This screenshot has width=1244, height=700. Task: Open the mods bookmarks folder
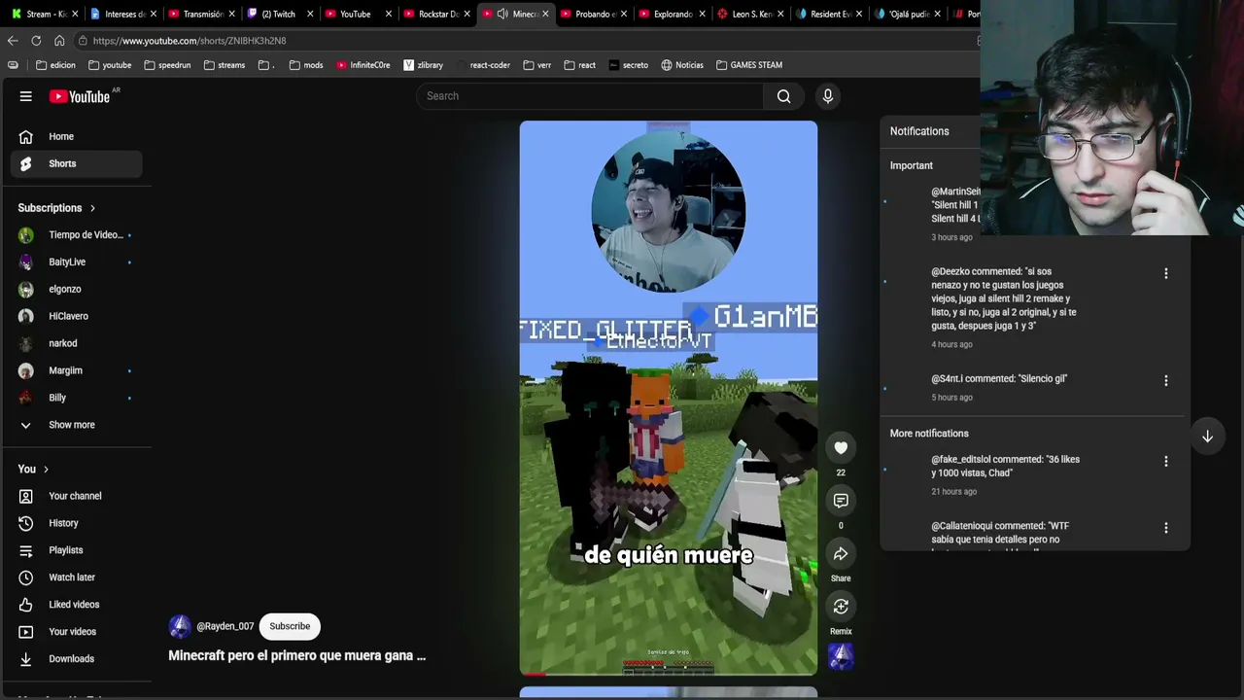tap(306, 65)
